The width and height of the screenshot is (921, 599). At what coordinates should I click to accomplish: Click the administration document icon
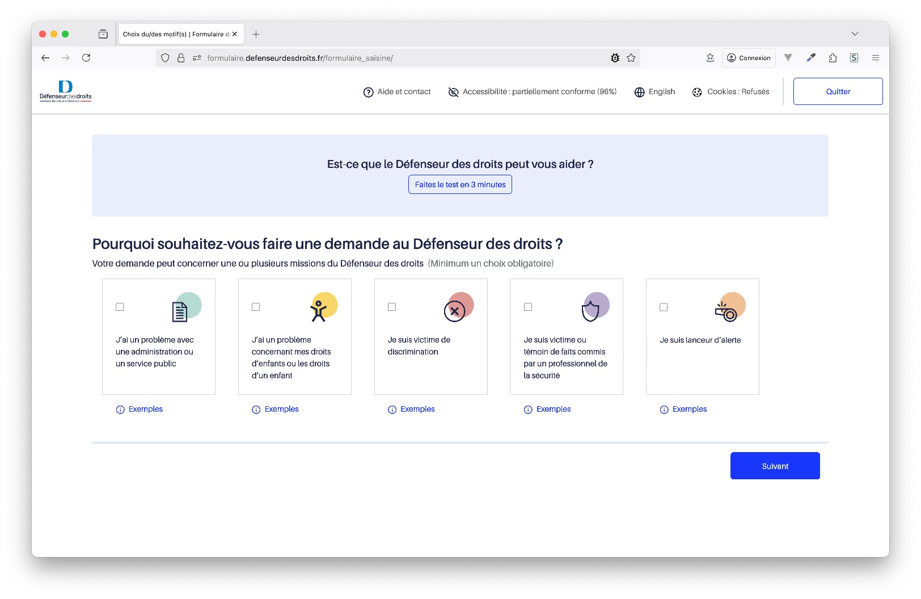tap(180, 311)
